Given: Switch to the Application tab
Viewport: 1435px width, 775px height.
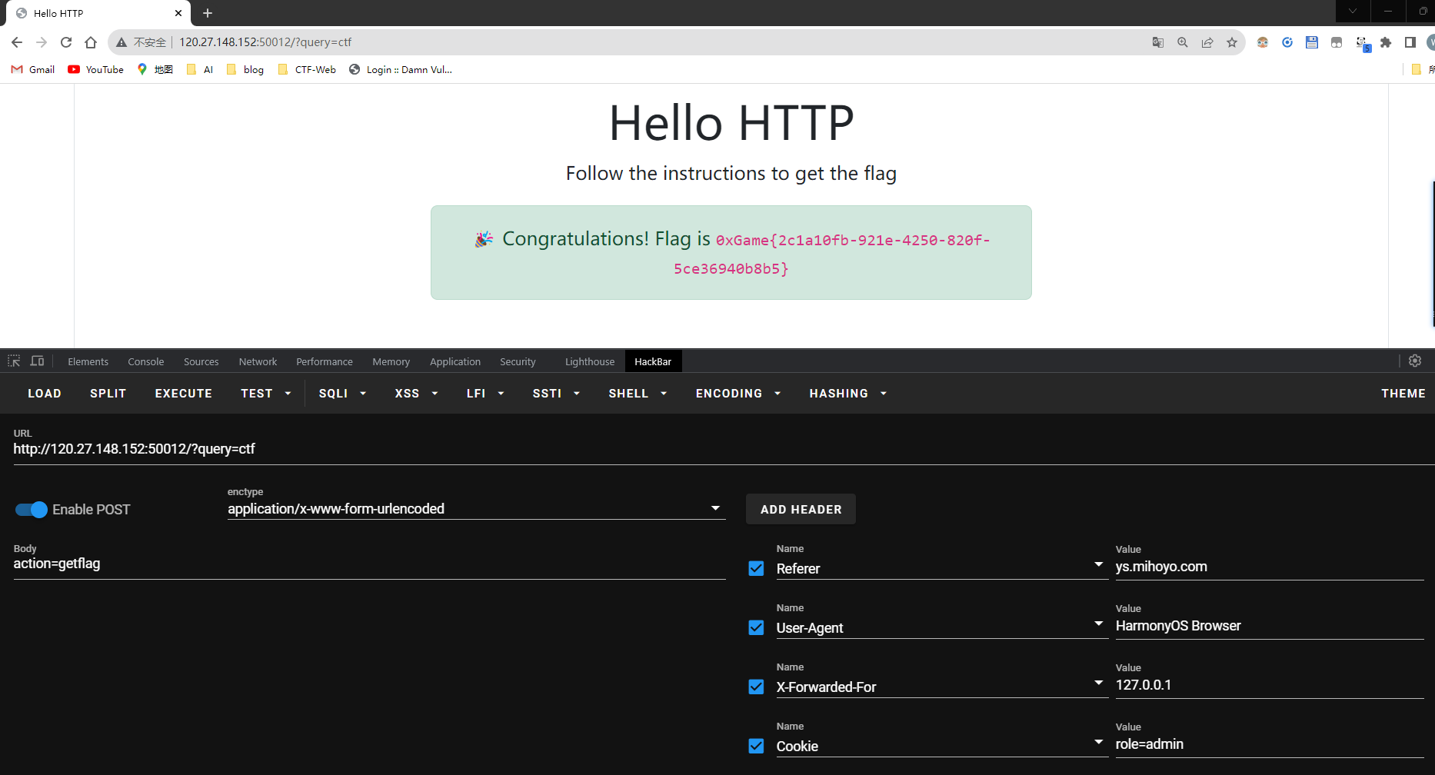Looking at the screenshot, I should (x=455, y=361).
